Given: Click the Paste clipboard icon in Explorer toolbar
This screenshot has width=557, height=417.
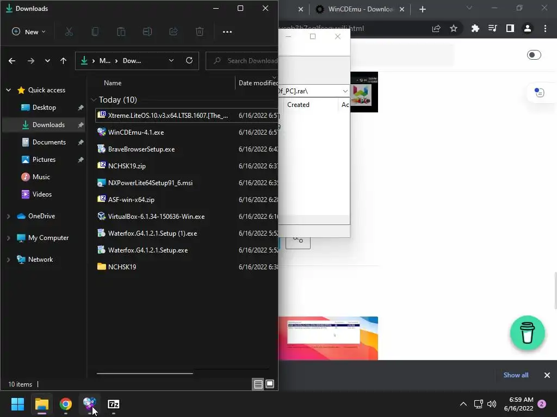Looking at the screenshot, I should click(121, 32).
